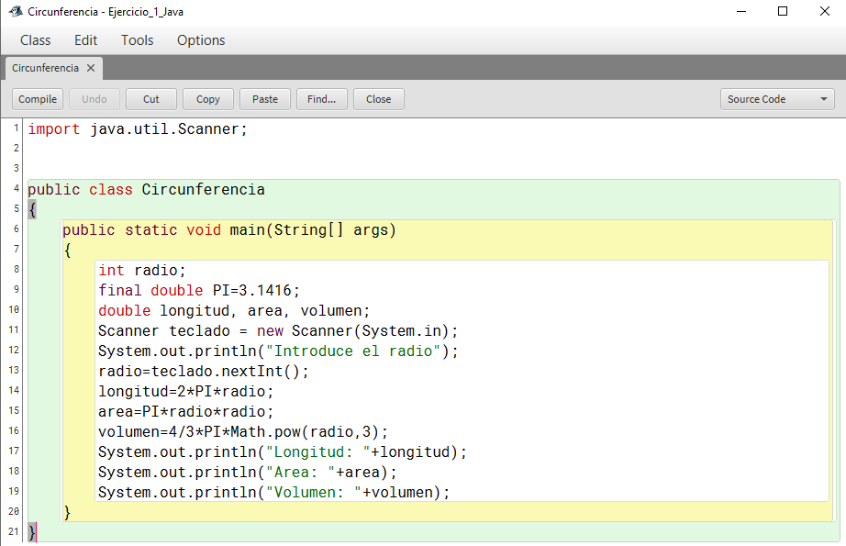Click line number 16 in the gutter
Viewport: 846px width, 546px height.
(14, 431)
